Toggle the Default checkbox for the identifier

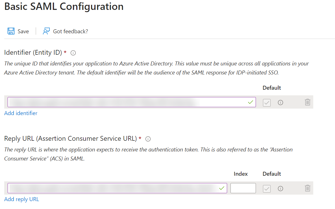pos(267,103)
